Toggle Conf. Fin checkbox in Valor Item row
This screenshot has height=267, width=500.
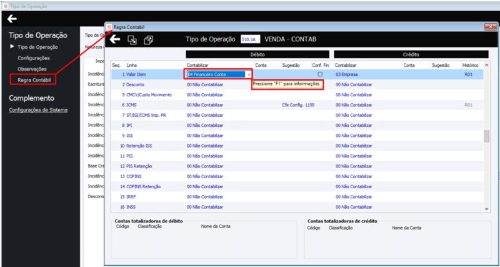point(320,74)
